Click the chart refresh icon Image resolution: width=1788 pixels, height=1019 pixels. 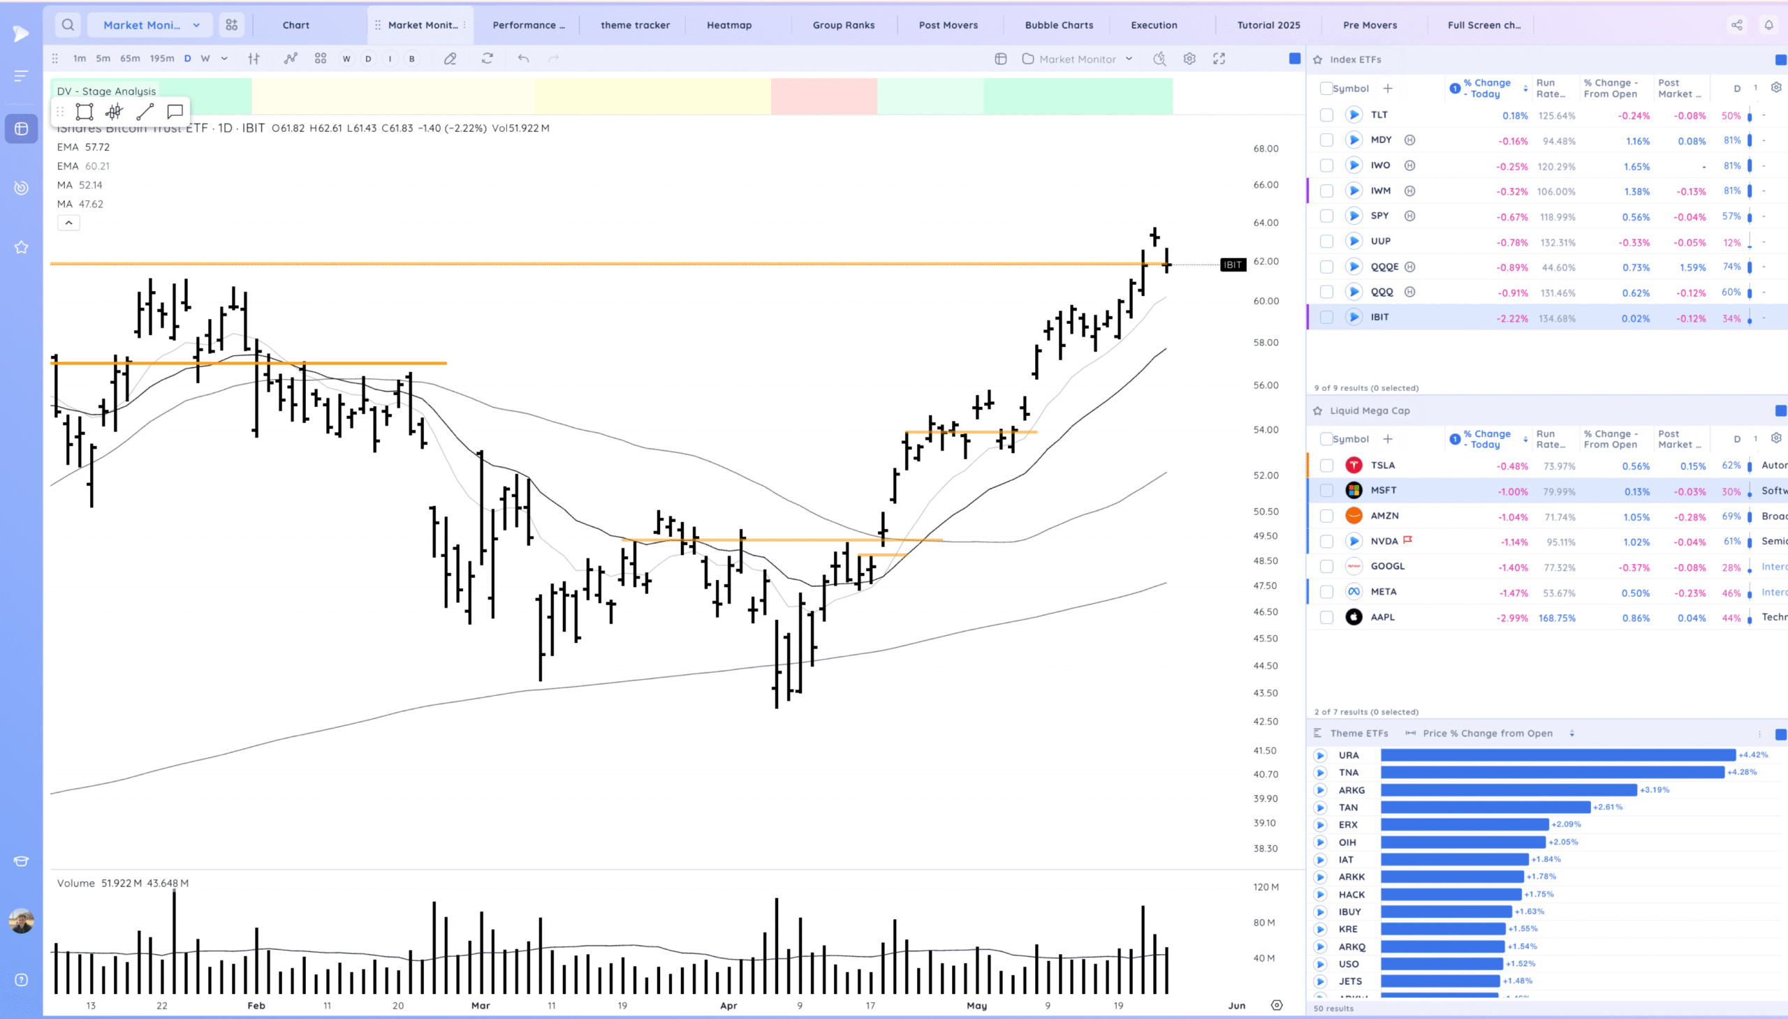coord(487,59)
